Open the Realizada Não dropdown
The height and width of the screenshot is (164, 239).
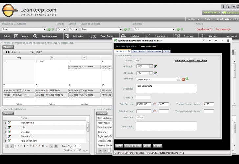[x=143, y=118]
